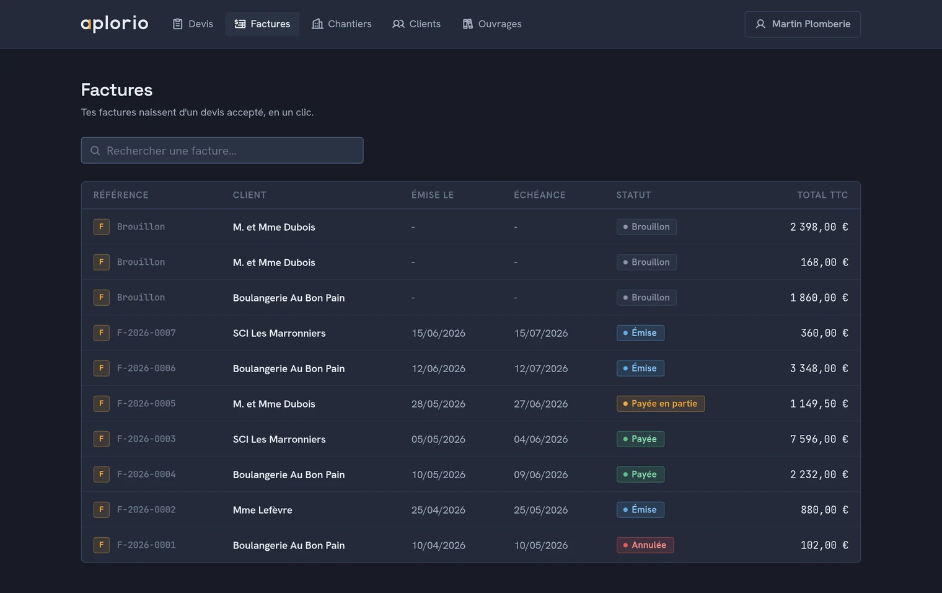Open Mme Lefèvre invoice row
942x593 pixels.
[x=471, y=509]
